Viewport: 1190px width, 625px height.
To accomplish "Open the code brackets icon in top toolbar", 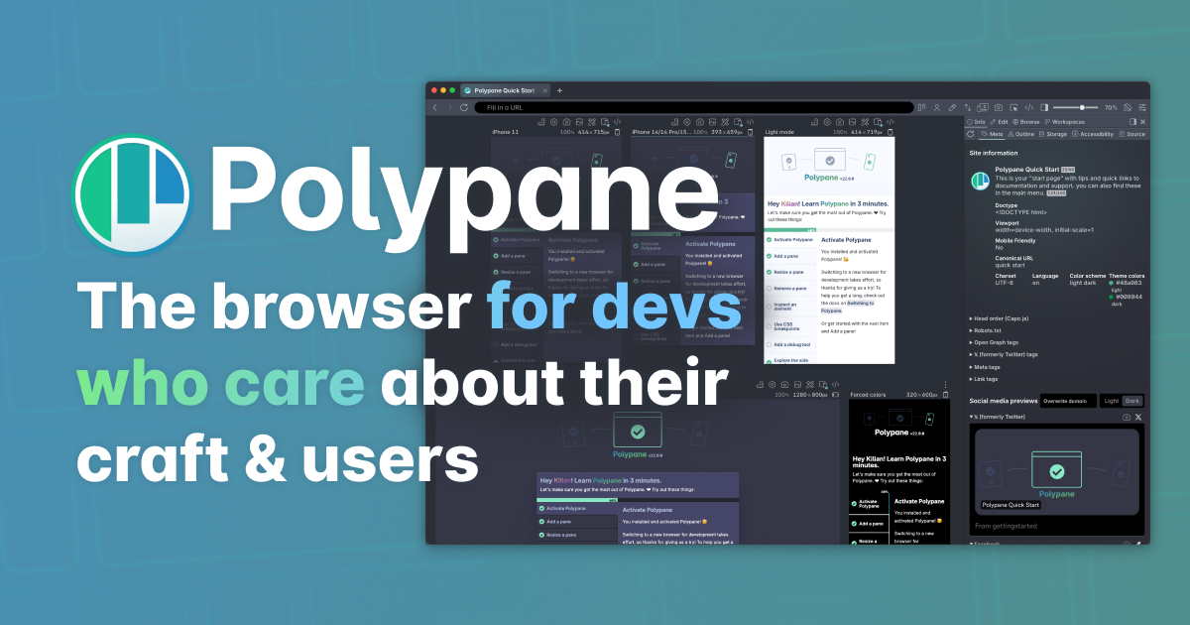I will 1029,107.
